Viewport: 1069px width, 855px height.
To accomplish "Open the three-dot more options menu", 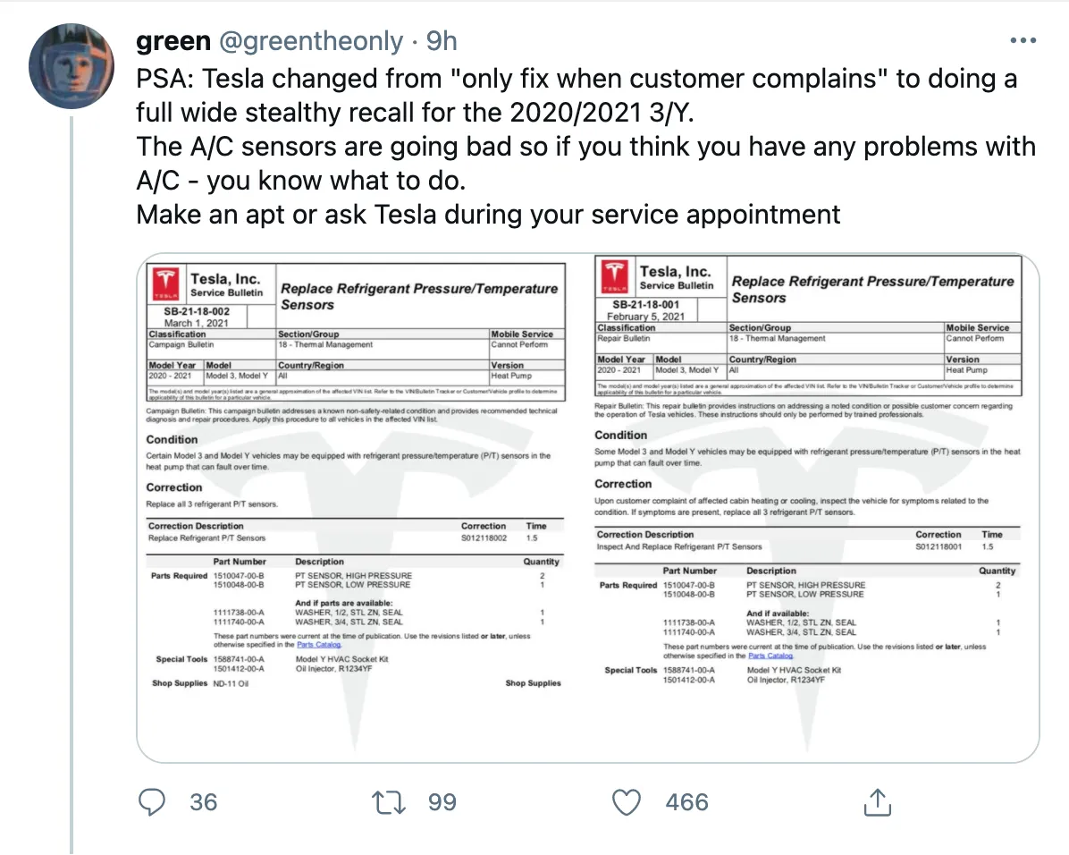I will point(1023,41).
